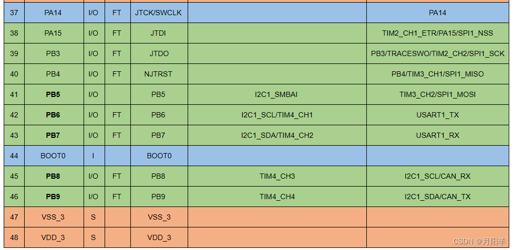Select the JTCK/SWCLK function cell
514x250 pixels.
158,13
